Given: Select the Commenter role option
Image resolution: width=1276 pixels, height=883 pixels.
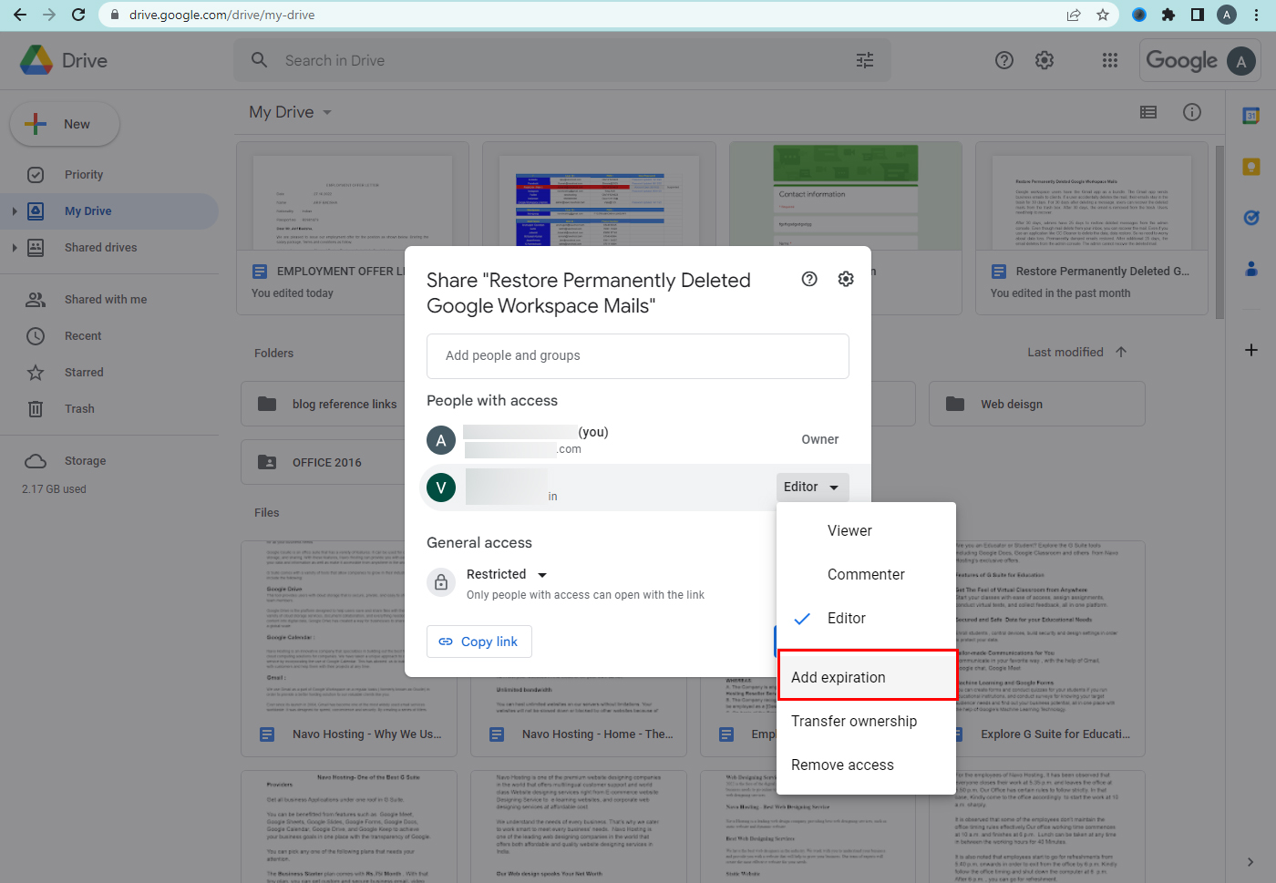Looking at the screenshot, I should (866, 575).
